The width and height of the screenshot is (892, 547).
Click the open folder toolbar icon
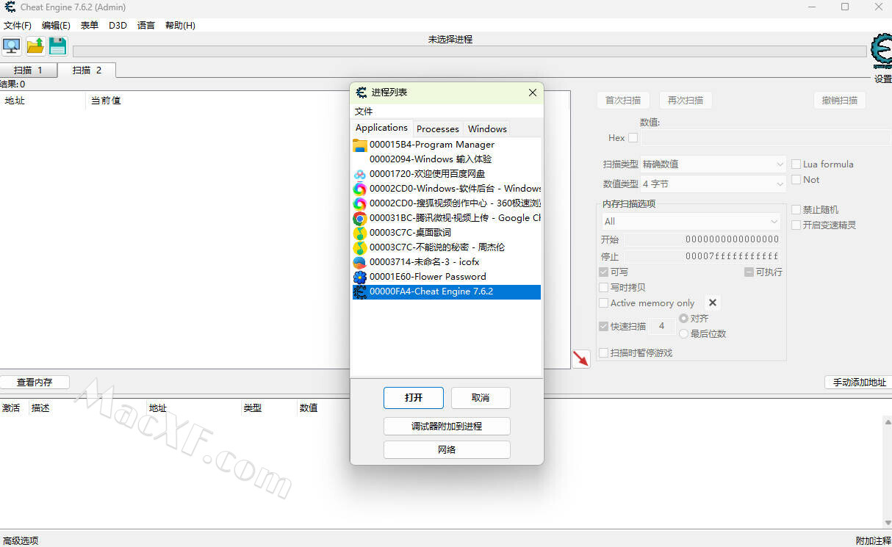click(35, 46)
